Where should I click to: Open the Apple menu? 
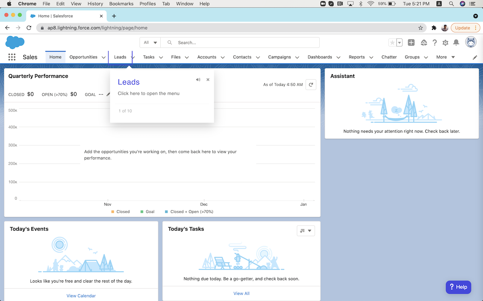point(9,4)
